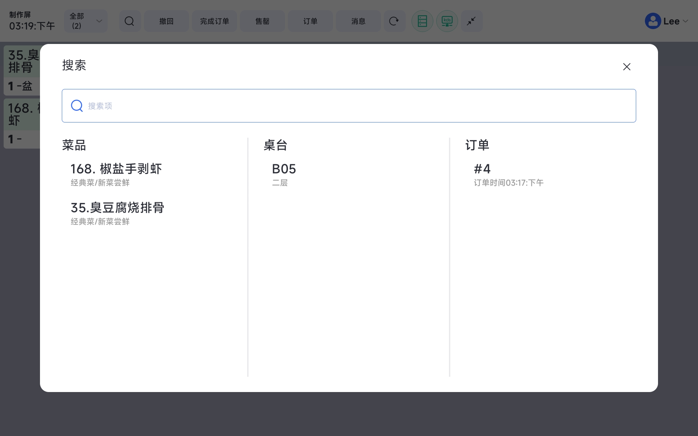
Task: Open the 消息 messages item
Action: [358, 21]
